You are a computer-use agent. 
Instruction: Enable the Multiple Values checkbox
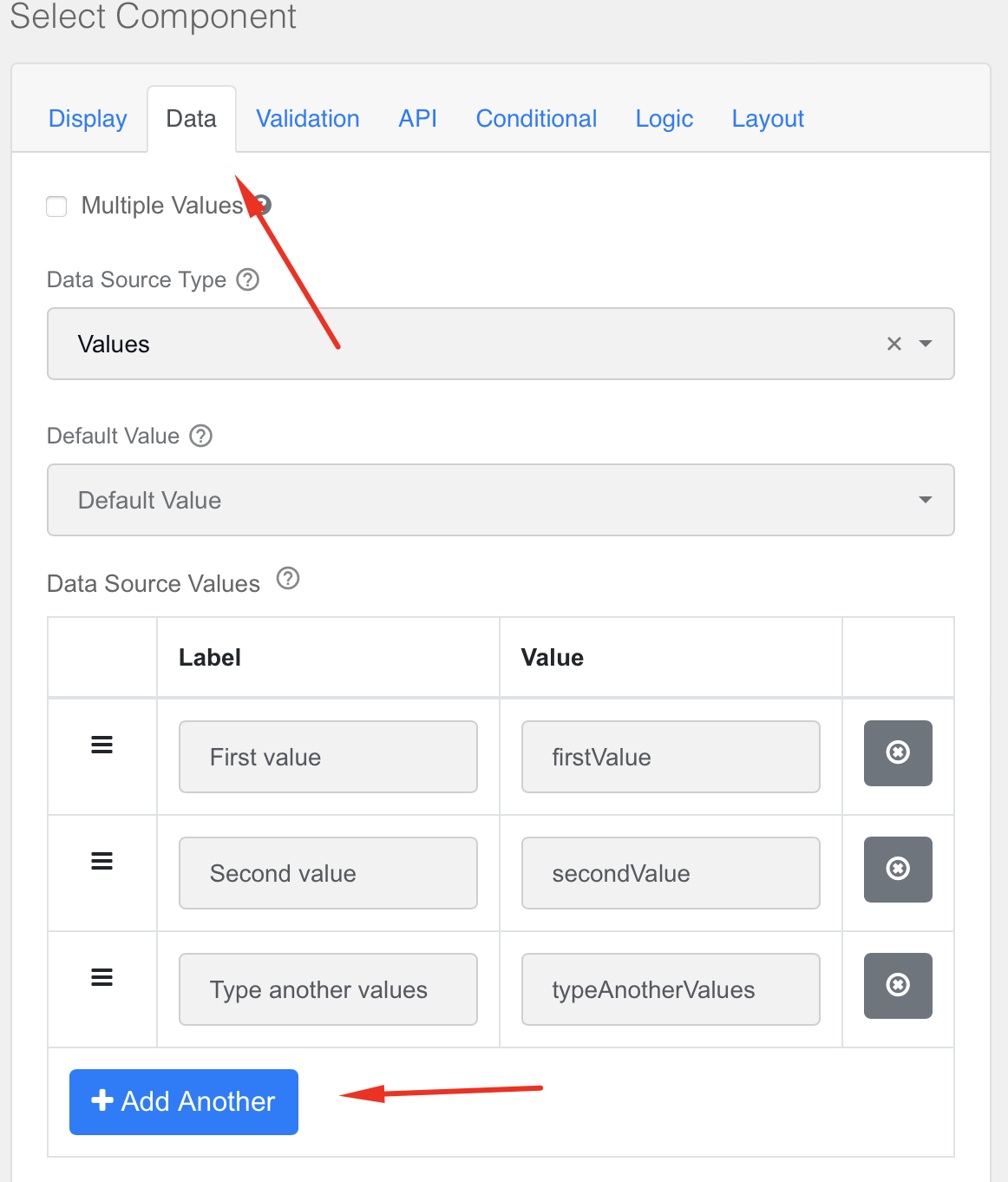pos(56,207)
